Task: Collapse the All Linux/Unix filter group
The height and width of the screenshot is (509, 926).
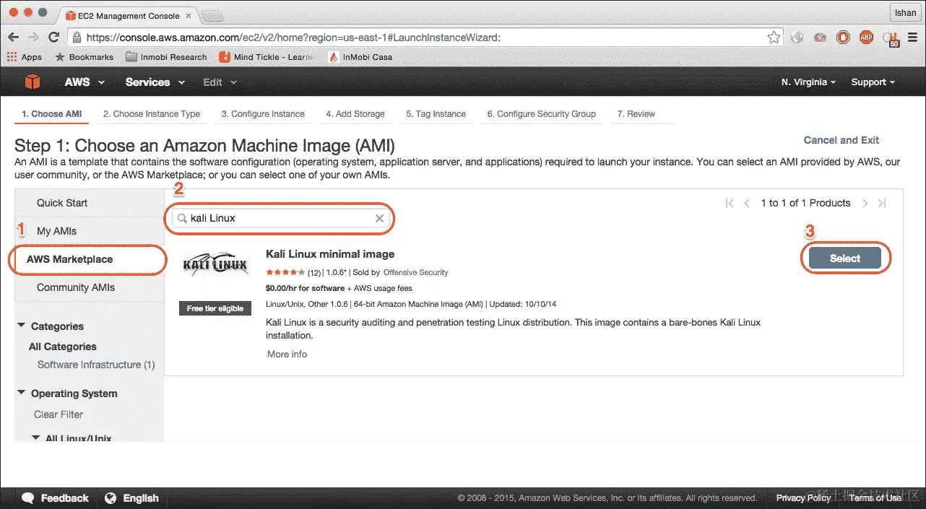Action: coord(36,438)
